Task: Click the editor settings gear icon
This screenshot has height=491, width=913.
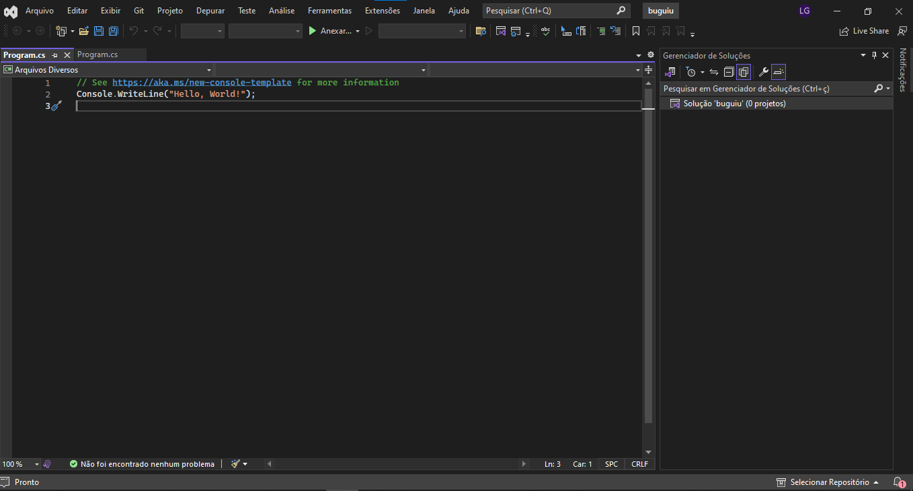Action: [651, 55]
